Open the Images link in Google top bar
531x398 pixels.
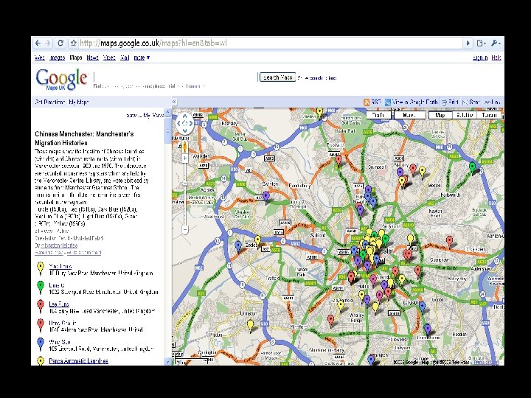[58, 57]
